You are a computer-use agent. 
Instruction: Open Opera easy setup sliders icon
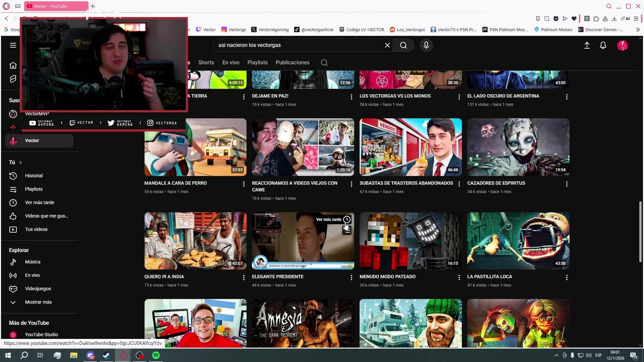coord(635,19)
